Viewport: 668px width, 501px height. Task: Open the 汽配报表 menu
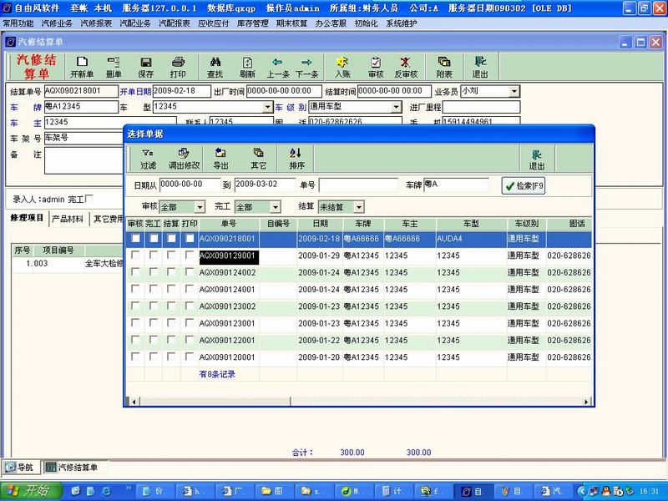click(175, 23)
